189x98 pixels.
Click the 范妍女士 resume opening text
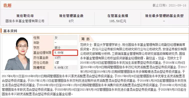[x=86, y=45]
